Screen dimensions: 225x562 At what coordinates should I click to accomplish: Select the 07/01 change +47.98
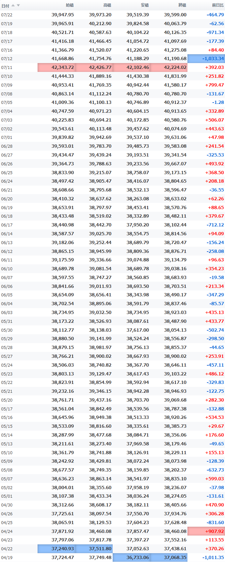point(216,137)
